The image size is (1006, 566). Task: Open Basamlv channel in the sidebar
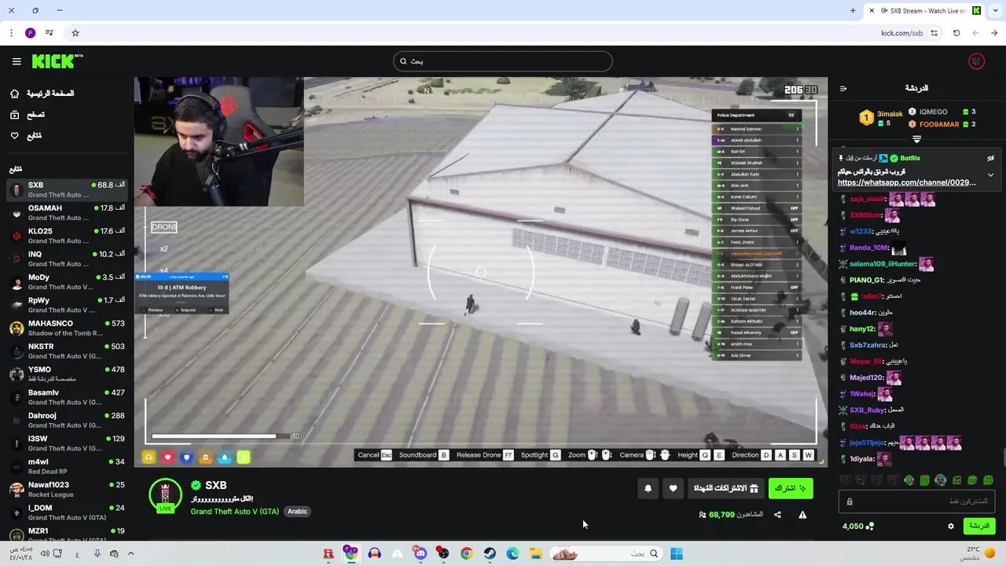[x=67, y=397]
